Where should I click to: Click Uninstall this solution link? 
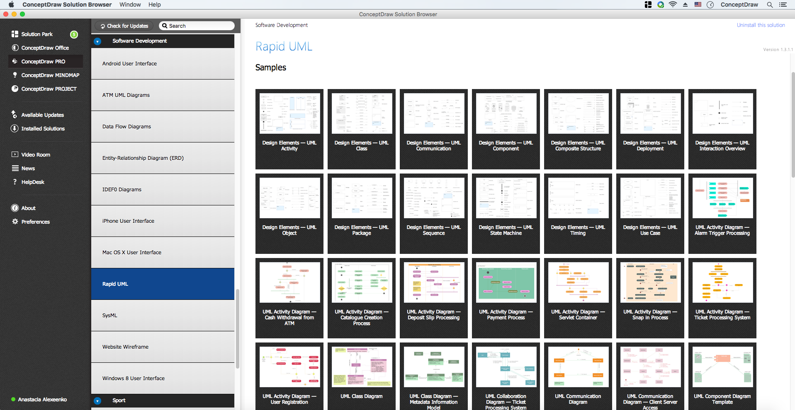point(761,25)
